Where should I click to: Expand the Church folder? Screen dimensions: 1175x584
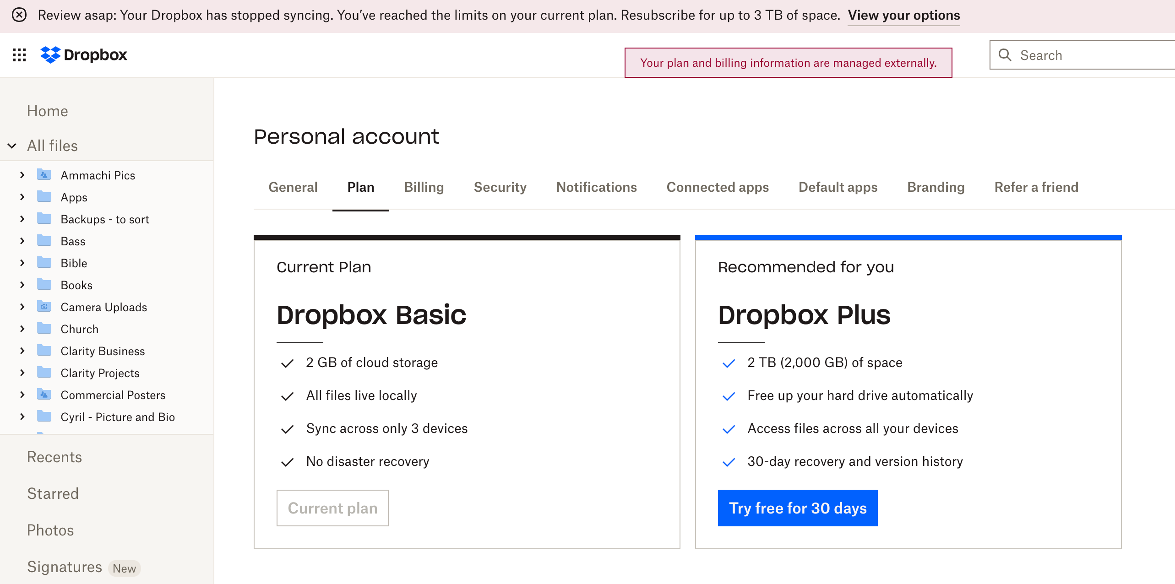[x=22, y=329]
